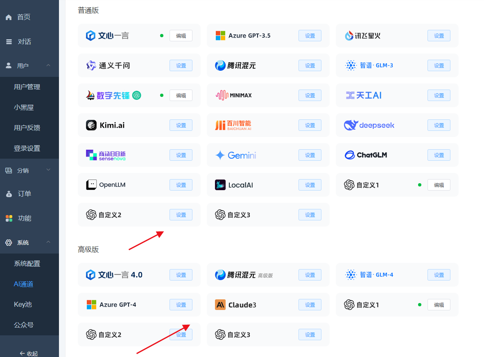
Task: Click 设置 for LocalAI
Action: click(x=310, y=185)
